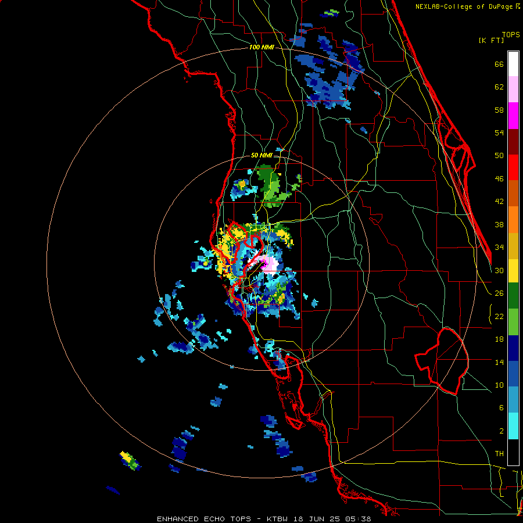Click the "62" scale label
523x523 pixels.
pyautogui.click(x=499, y=87)
